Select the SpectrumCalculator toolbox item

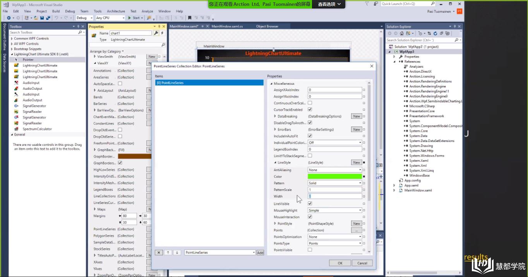[x=37, y=129]
